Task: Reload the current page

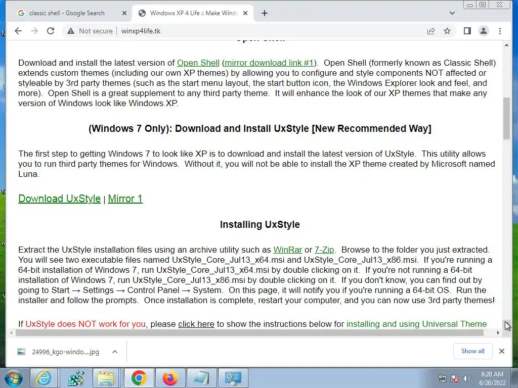Action: [x=51, y=31]
